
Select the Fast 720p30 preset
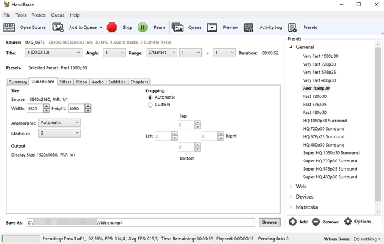tap(315, 96)
